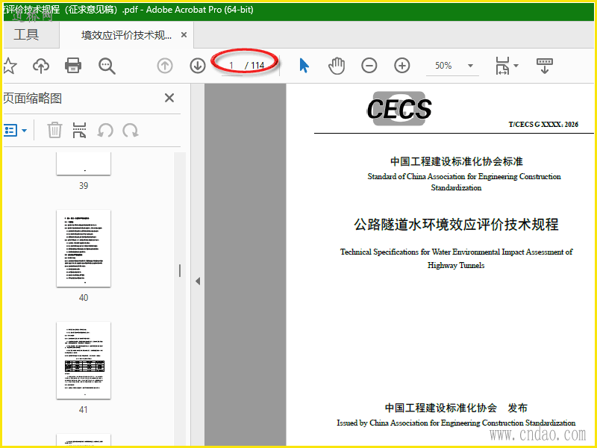Screen dimensions: 597x448
Task: Activate the hand pan tool
Action: point(337,66)
